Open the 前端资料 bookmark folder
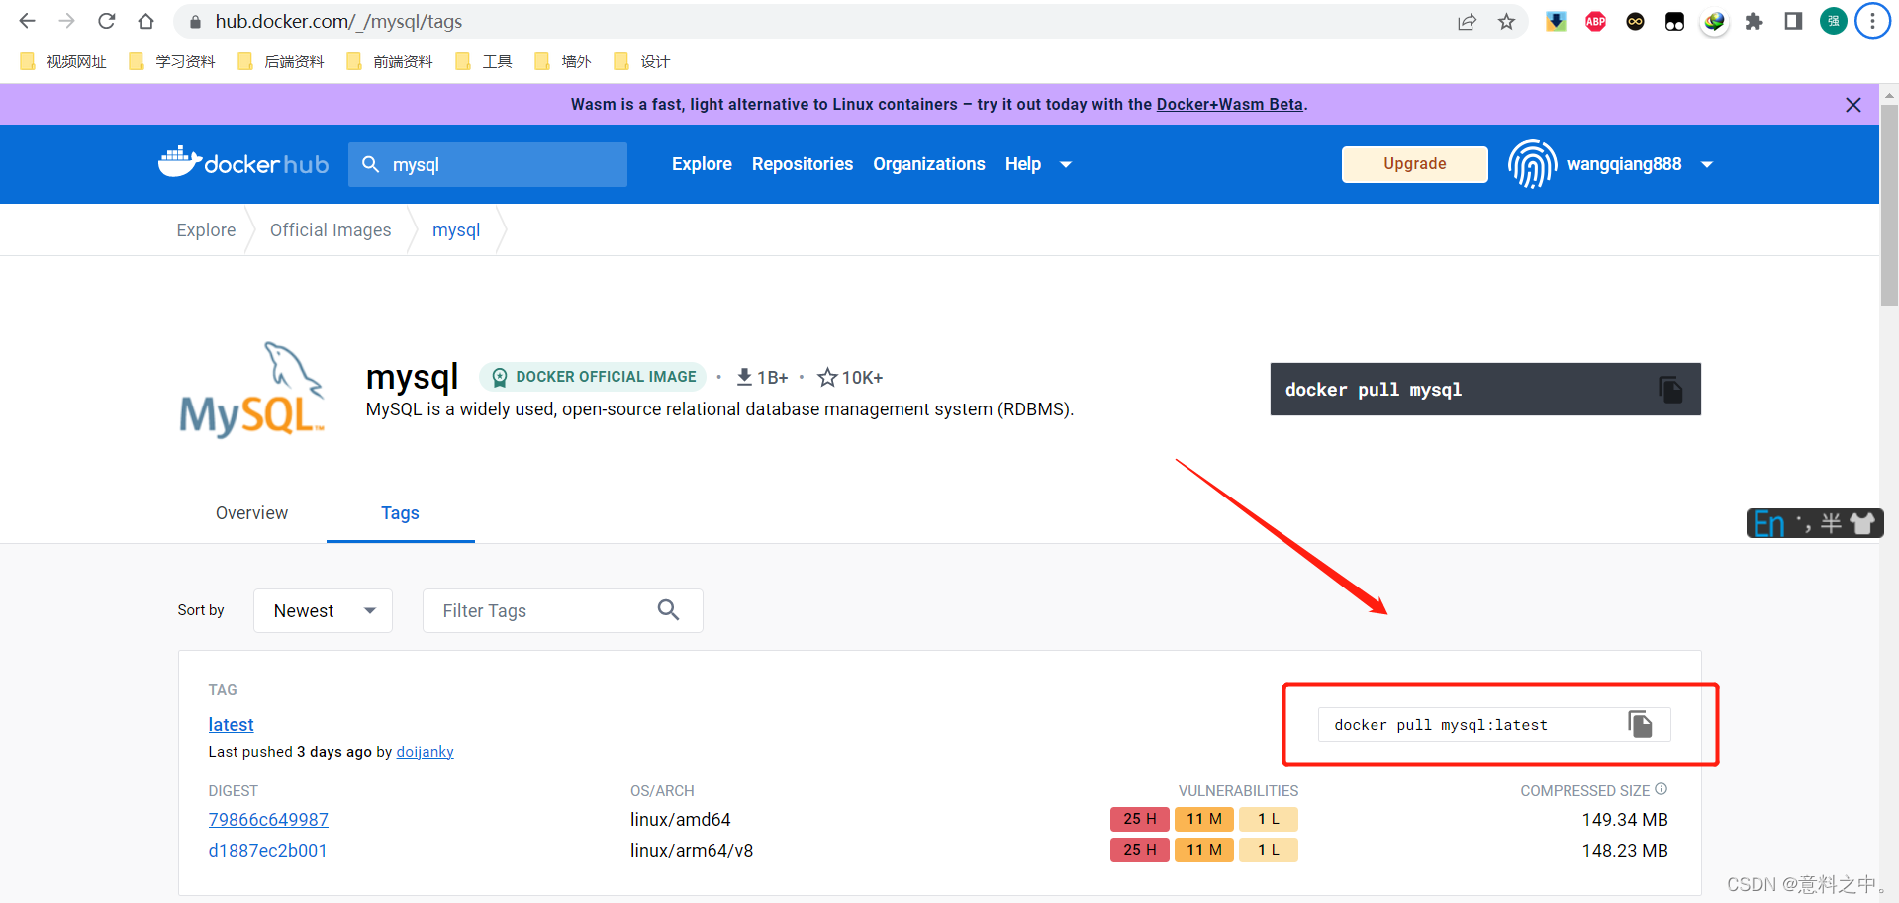 click(390, 61)
